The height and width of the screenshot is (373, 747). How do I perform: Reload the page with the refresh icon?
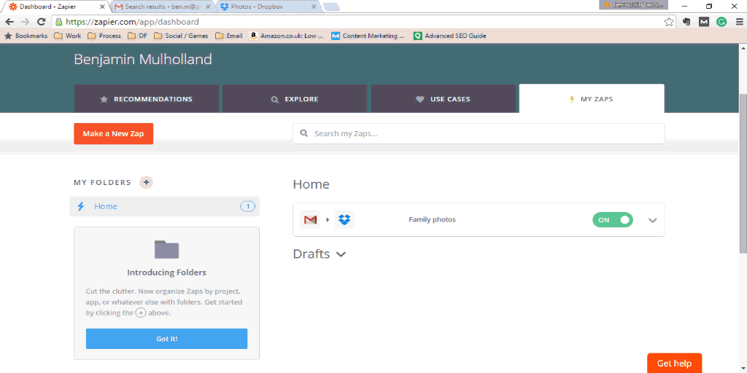pos(41,22)
